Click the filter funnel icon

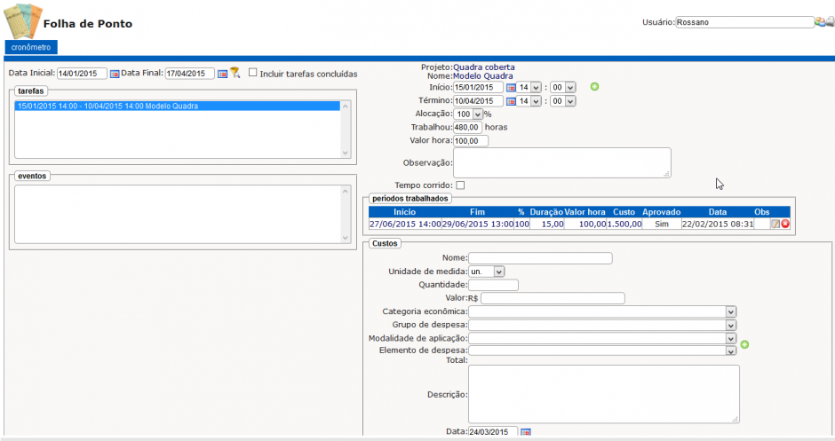[x=235, y=73]
